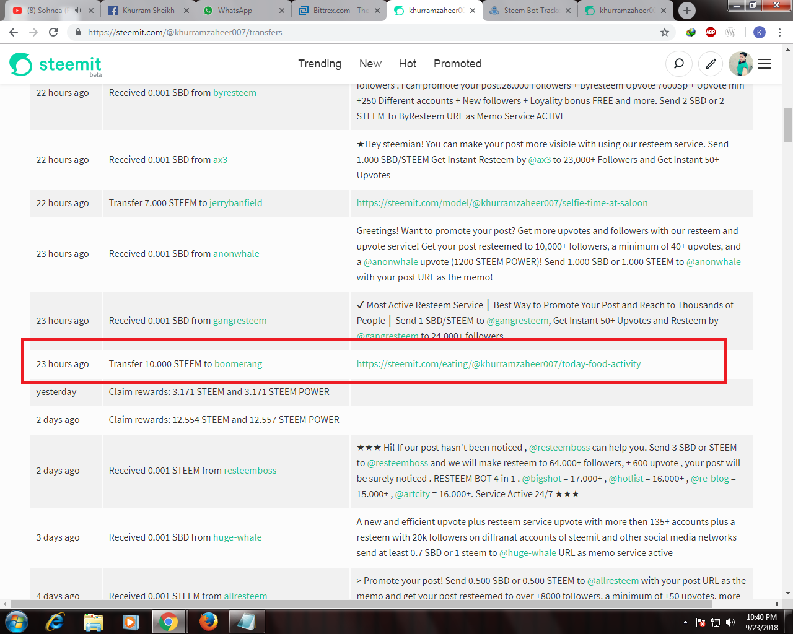This screenshot has height=634, width=793.
Task: Click the steemit logo
Action: (x=55, y=64)
